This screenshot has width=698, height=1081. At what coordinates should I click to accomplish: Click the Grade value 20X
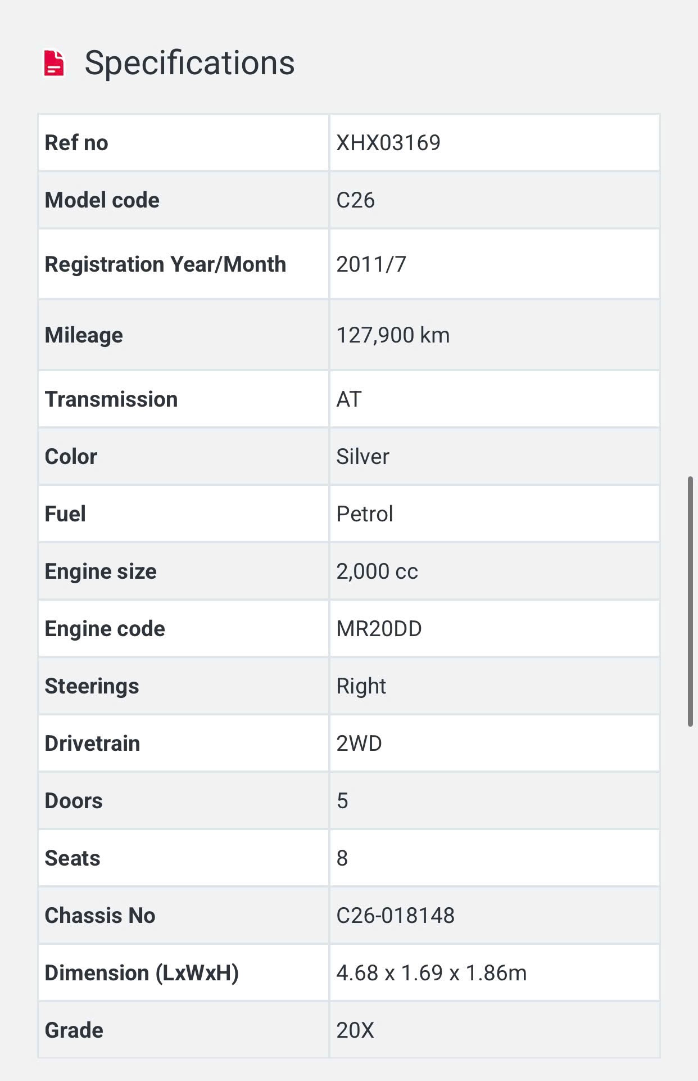coord(355,1030)
